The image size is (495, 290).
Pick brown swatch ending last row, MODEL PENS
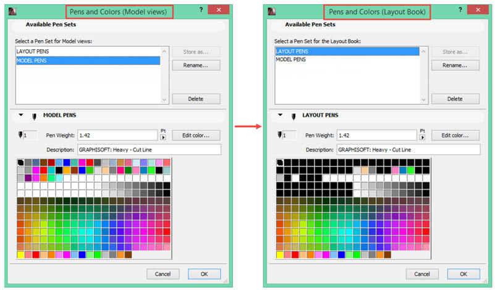point(128,254)
